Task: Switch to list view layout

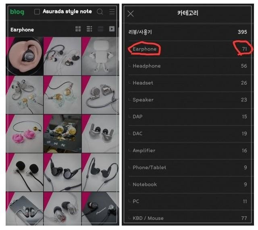Action: pyautogui.click(x=89, y=29)
